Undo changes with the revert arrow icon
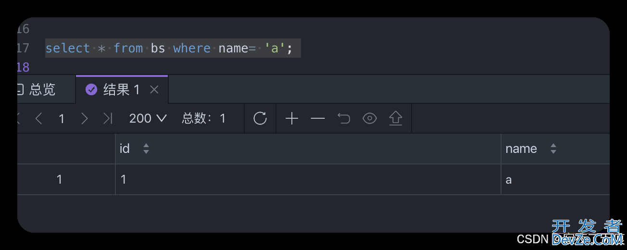 pos(343,118)
